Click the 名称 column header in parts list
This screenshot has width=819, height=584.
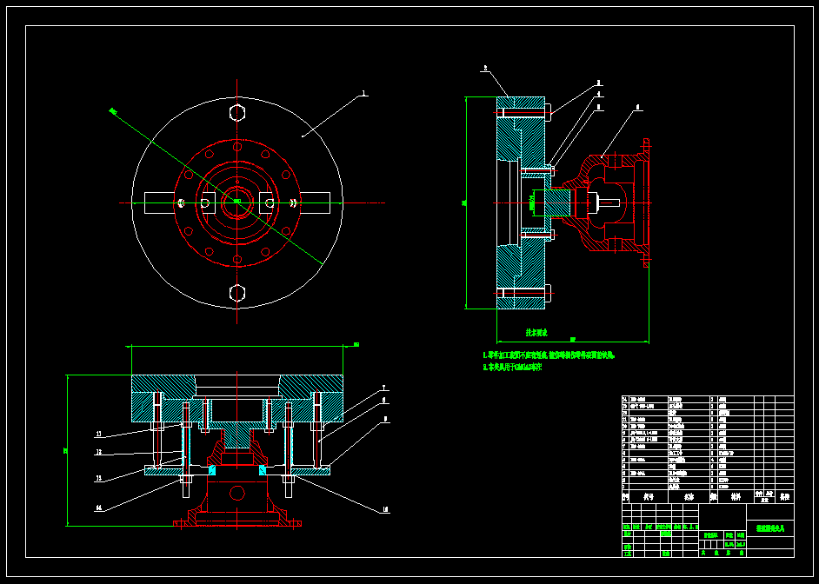point(689,497)
